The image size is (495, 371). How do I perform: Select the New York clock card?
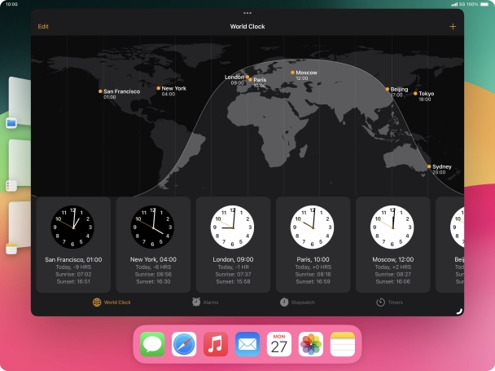tap(153, 245)
